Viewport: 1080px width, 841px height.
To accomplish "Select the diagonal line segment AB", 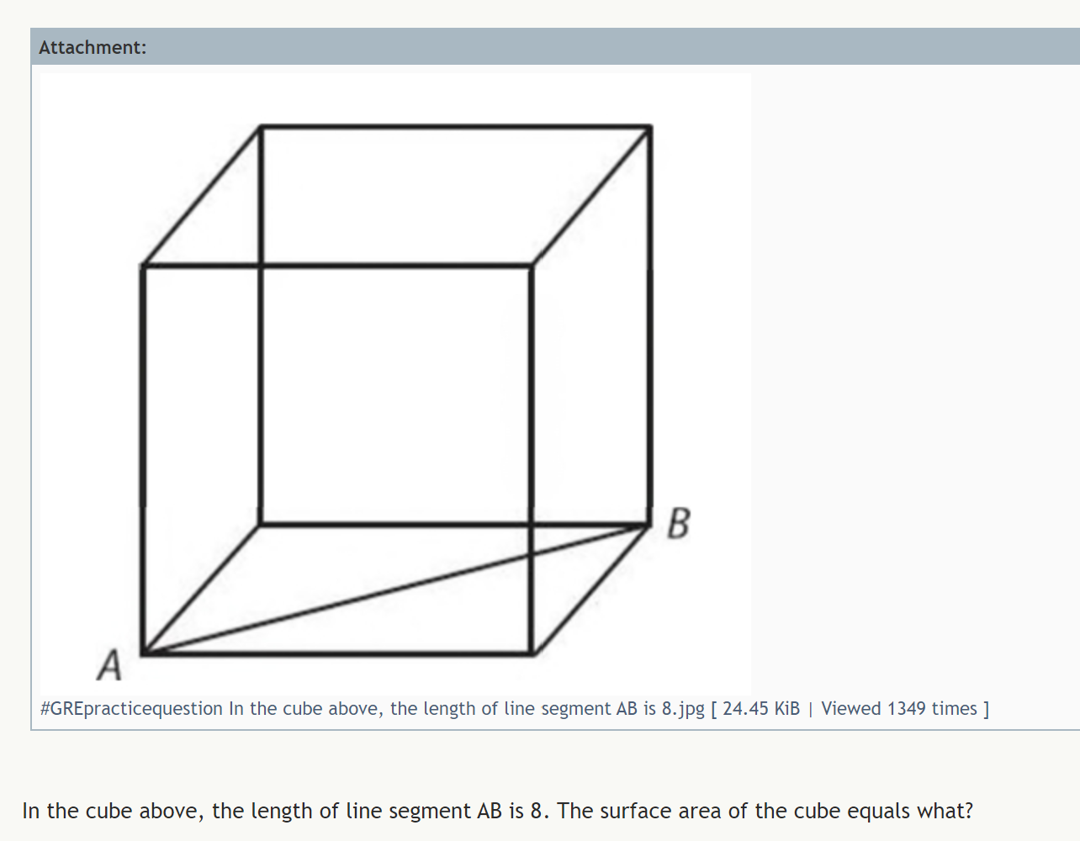I will click(396, 589).
